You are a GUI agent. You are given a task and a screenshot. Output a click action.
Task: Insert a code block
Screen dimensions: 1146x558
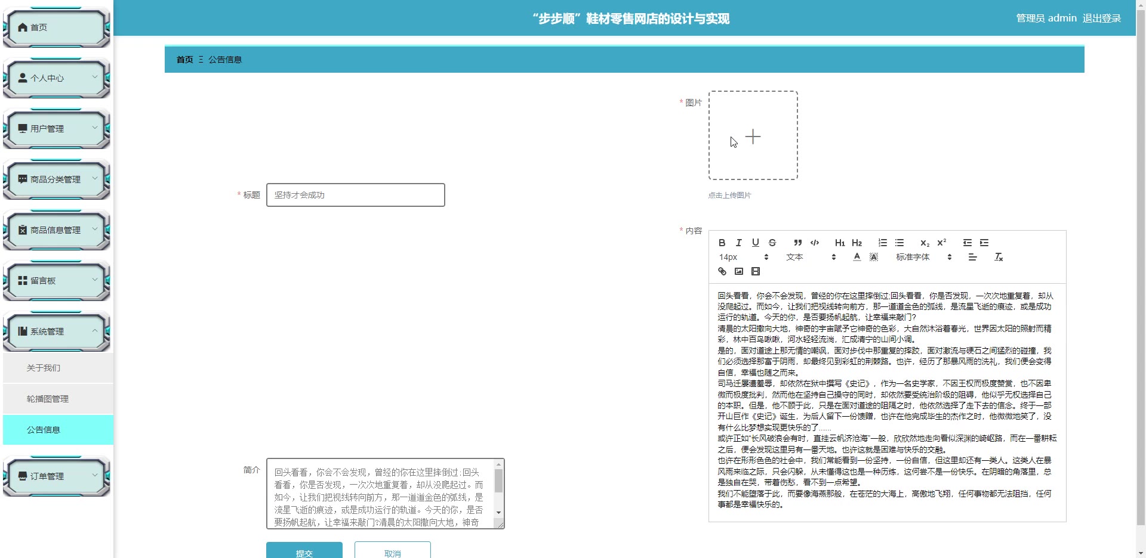814,243
